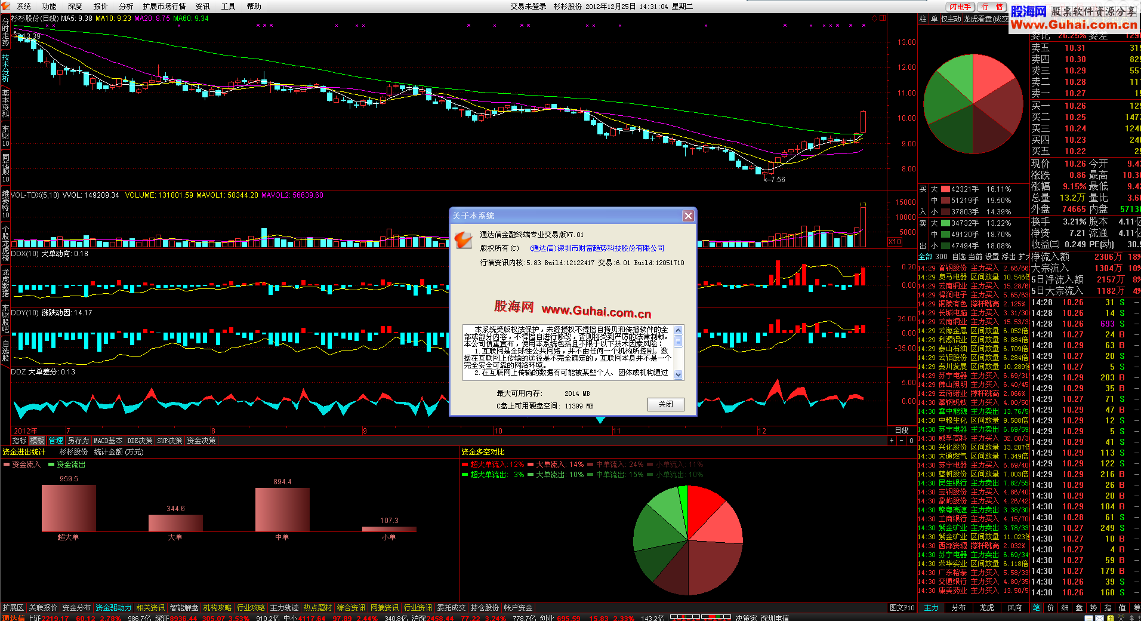Open the yellow note icon in status bar
Image resolution: width=1141 pixels, height=621 pixels.
click(1089, 618)
